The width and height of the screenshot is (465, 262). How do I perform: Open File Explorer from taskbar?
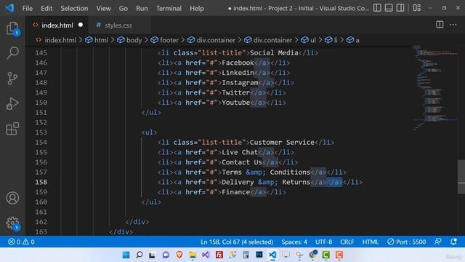[193, 255]
